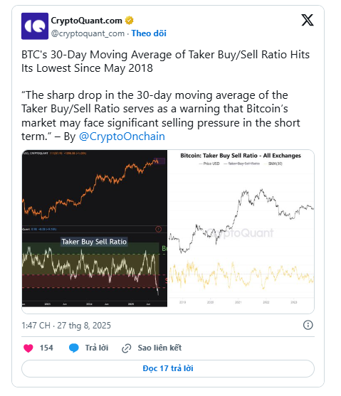The image size is (341, 396).
Task: Copy the tweet link with Sao liên kết
Action: tap(159, 348)
